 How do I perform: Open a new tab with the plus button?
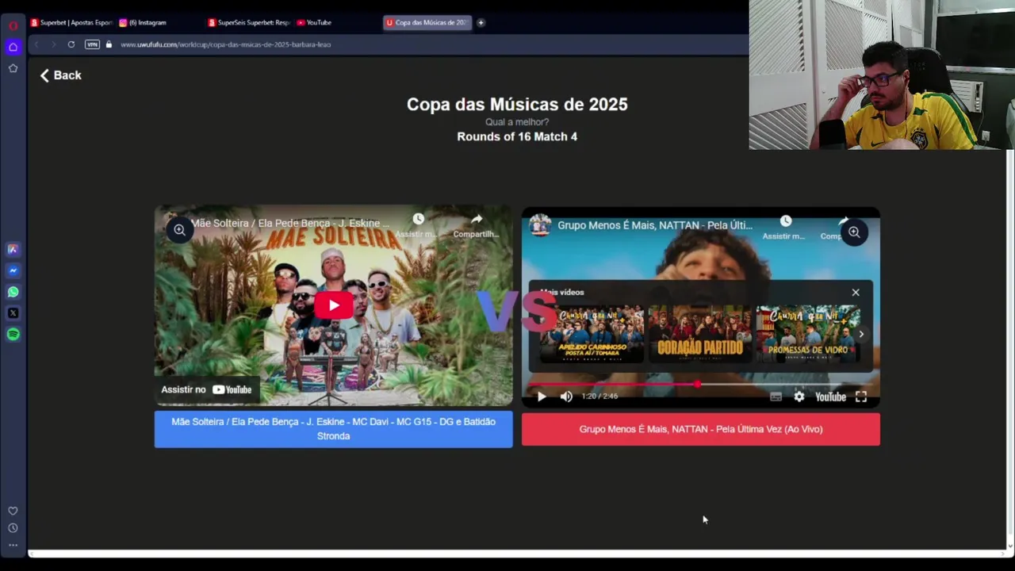(x=481, y=22)
